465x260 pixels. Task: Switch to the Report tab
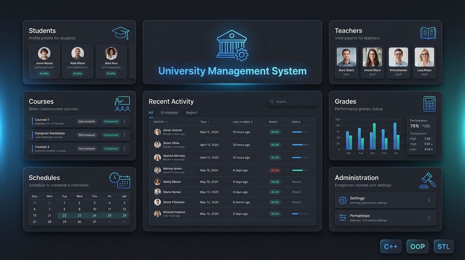tap(192, 113)
